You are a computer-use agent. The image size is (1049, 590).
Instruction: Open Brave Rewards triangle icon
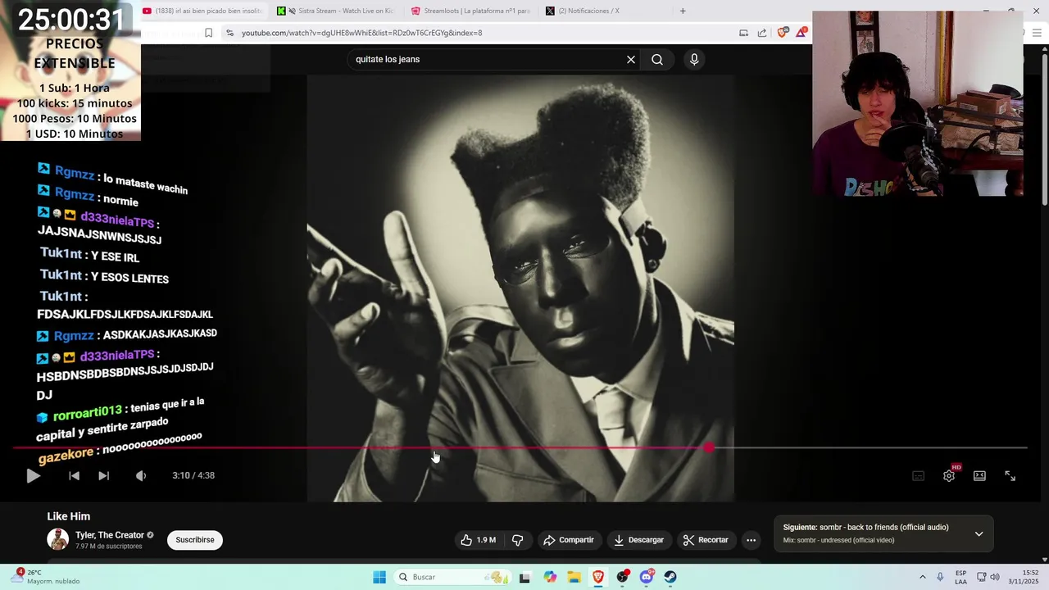pyautogui.click(x=802, y=33)
